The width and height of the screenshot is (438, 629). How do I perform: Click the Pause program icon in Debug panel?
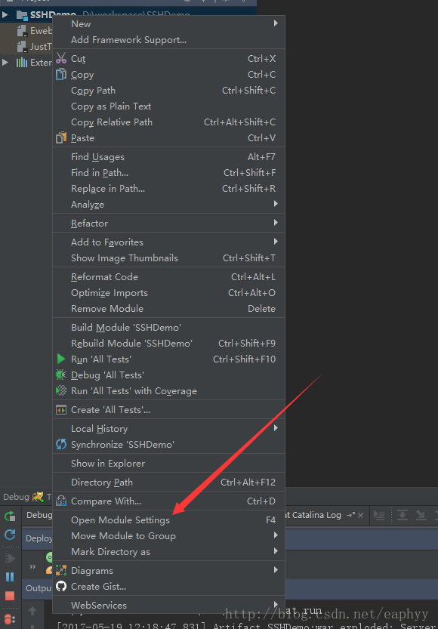point(10,577)
